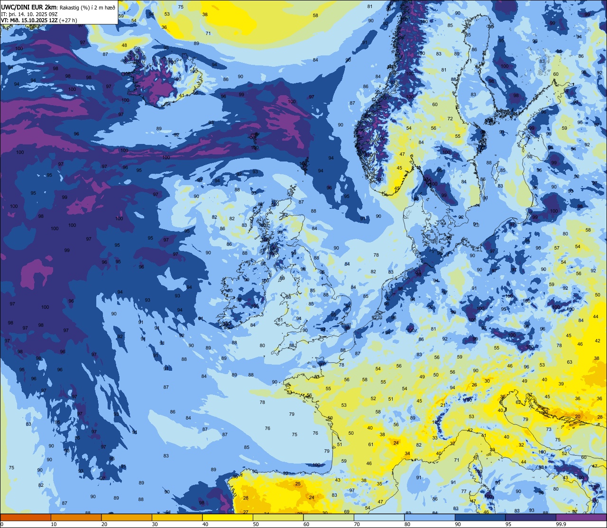607x528 pixels.
Task: Click the '(+27 h)' forecast offset text
Action: [68, 20]
